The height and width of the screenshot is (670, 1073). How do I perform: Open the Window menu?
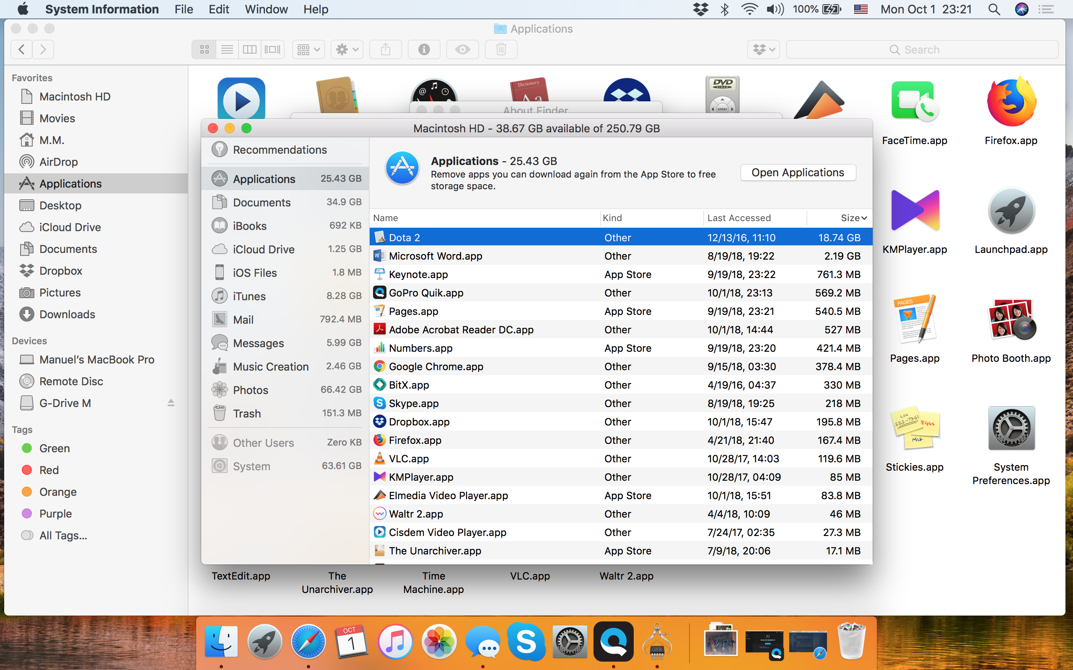pyautogui.click(x=266, y=9)
